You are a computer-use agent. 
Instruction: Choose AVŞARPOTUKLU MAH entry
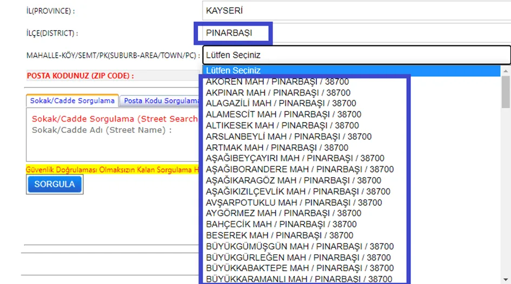coord(351,202)
